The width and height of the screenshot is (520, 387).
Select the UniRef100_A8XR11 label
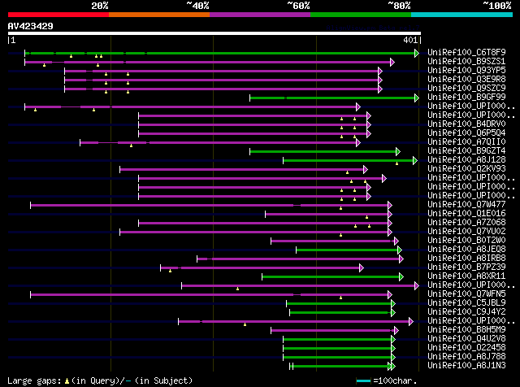[x=466, y=276]
